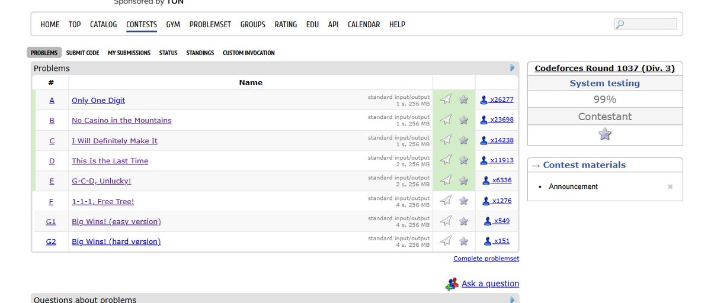
Task: Click the submit paper-plane for problem B
Action: point(446,120)
